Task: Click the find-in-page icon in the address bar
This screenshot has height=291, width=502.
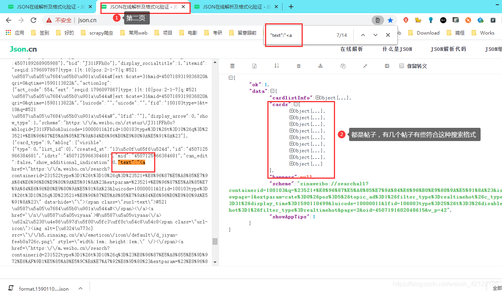Action: tap(377, 20)
